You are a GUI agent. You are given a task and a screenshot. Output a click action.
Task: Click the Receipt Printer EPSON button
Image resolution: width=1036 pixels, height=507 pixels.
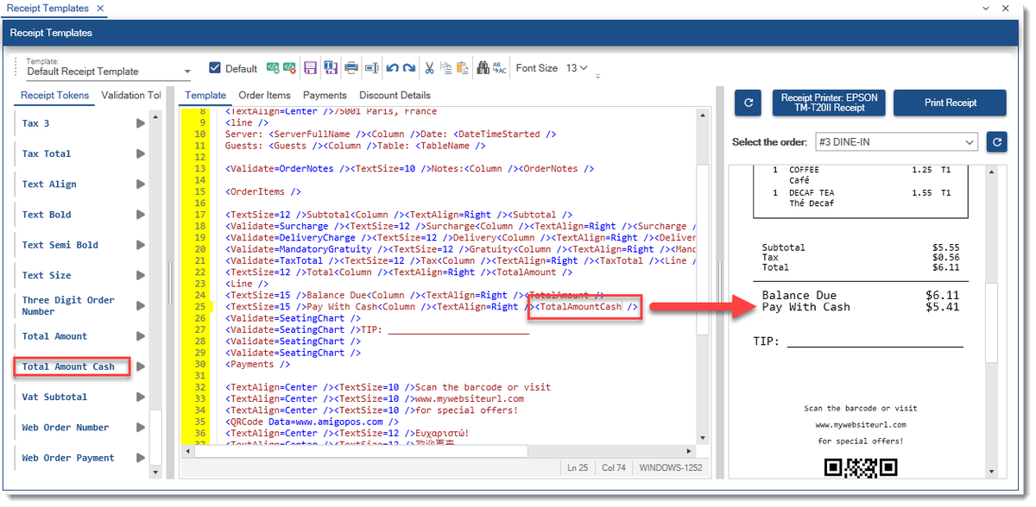pos(829,103)
